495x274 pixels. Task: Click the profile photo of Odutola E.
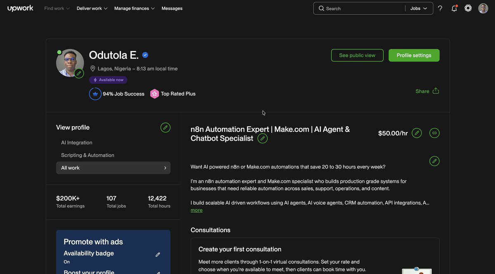click(x=70, y=63)
